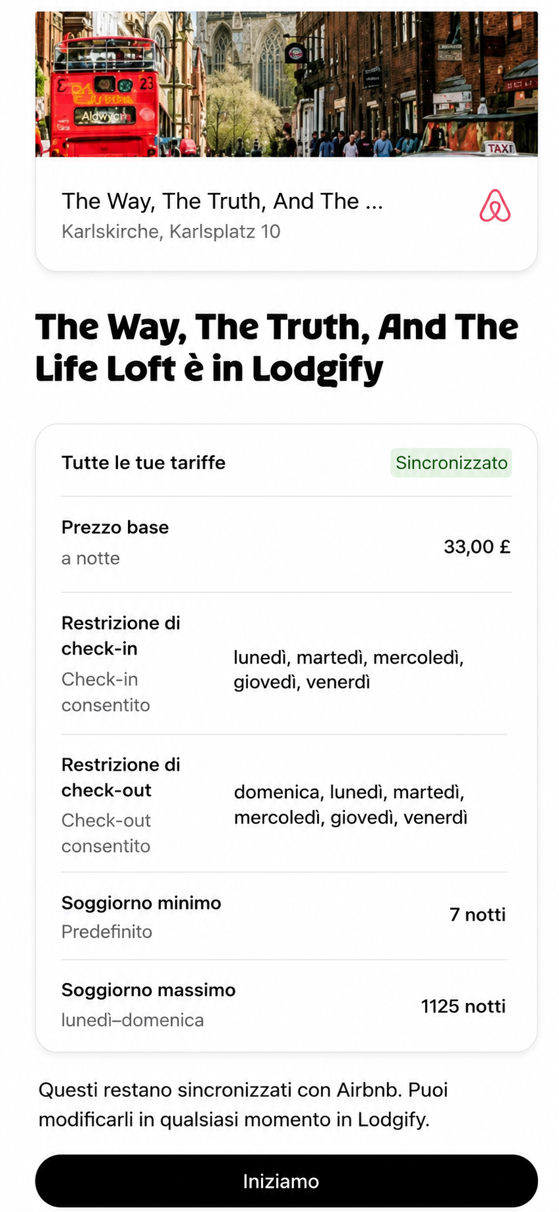Select allowed check-in days lunedì to venerdì
The width and height of the screenshot is (559, 1212).
(x=349, y=670)
